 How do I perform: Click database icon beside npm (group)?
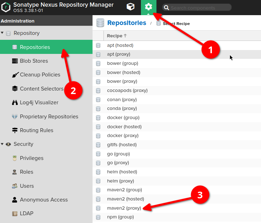98,217
